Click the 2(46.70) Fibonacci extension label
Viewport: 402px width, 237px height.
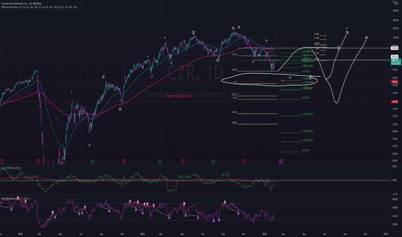[305, 98]
